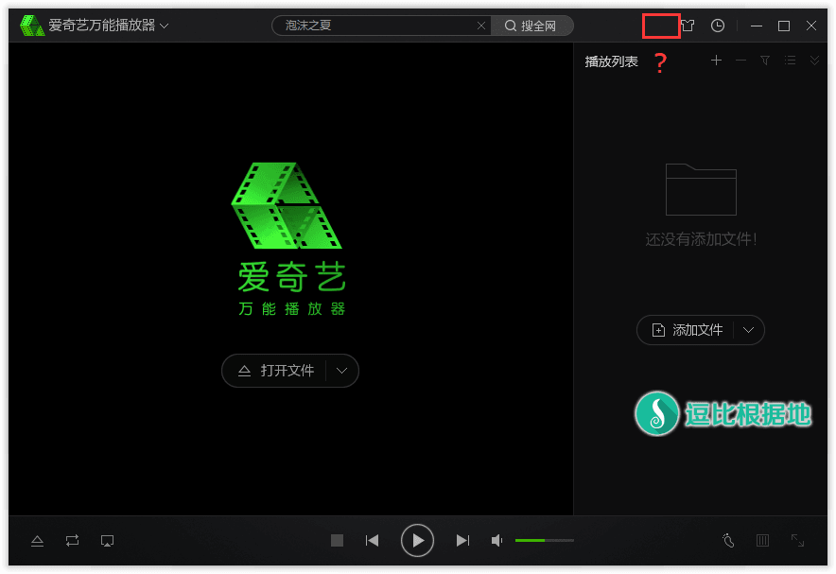Image resolution: width=836 pixels, height=574 pixels.
Task: Start playback with the round play button
Action: coord(417,541)
